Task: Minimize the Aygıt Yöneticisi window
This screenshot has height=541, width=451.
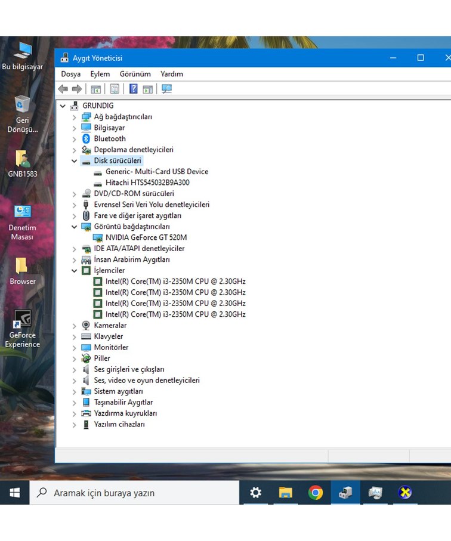Action: point(393,58)
